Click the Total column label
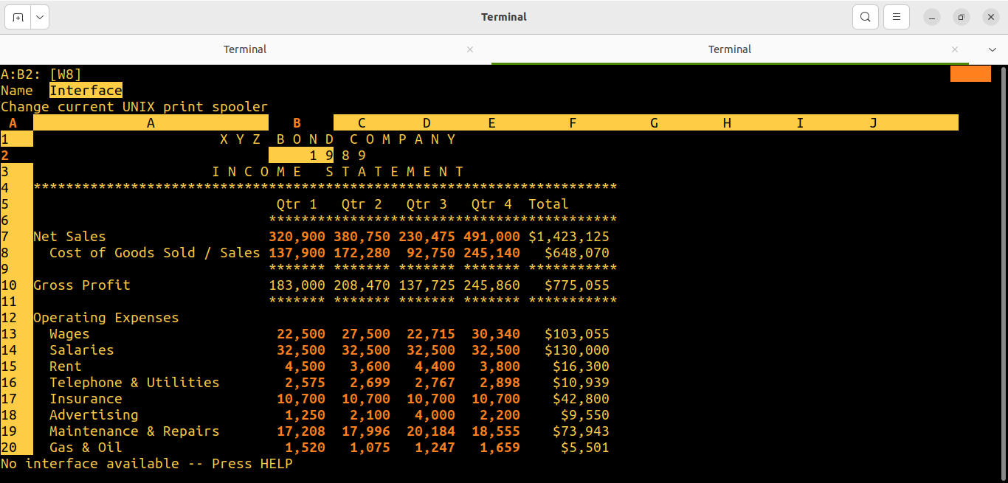Image resolution: width=1008 pixels, height=483 pixels. coord(548,204)
